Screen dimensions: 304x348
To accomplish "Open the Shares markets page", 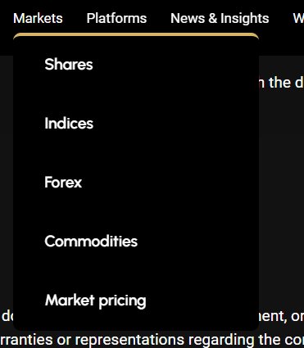I will point(69,65).
